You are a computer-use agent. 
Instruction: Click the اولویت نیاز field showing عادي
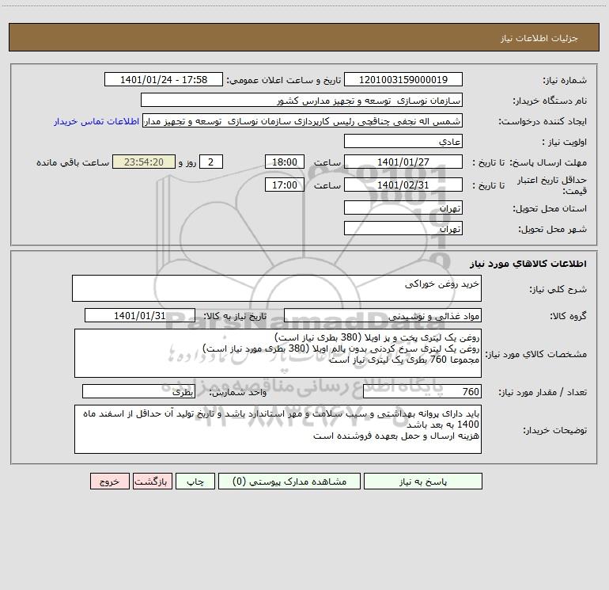pyautogui.click(x=403, y=141)
